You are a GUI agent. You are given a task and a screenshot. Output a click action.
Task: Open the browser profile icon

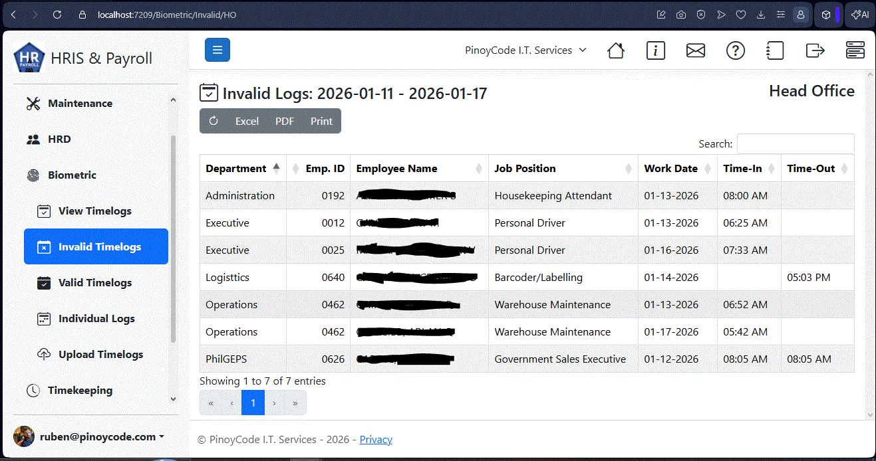point(801,14)
